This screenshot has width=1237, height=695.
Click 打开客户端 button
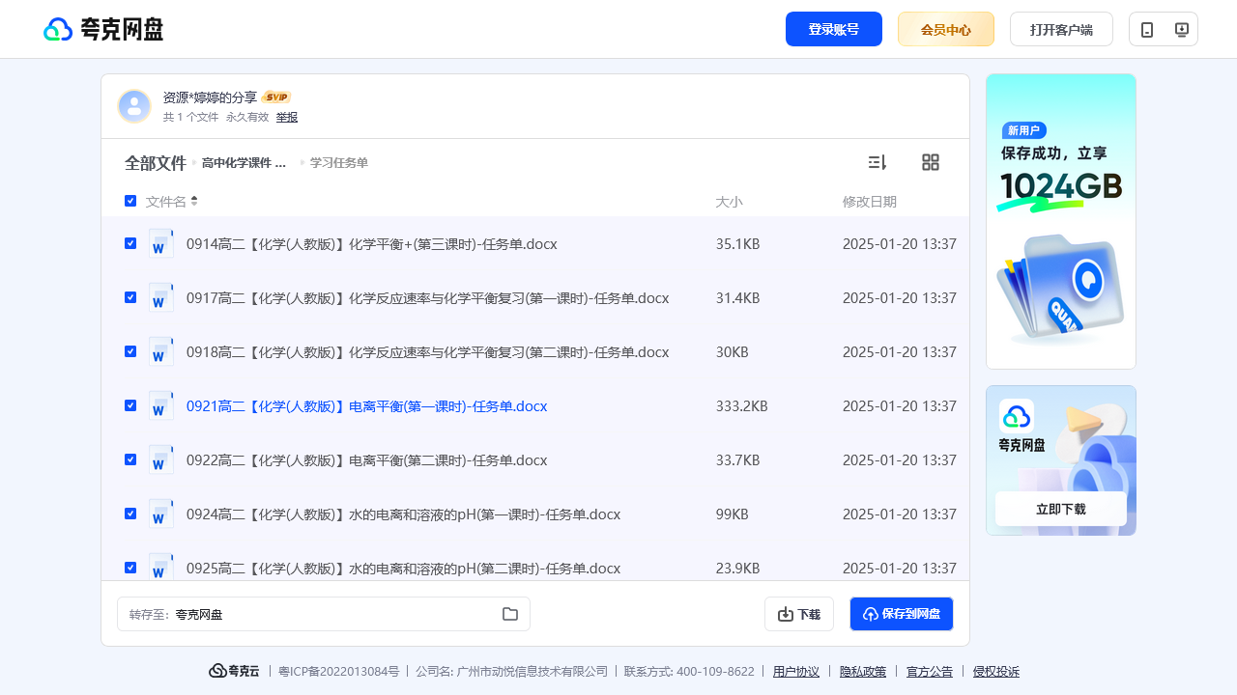[1061, 29]
